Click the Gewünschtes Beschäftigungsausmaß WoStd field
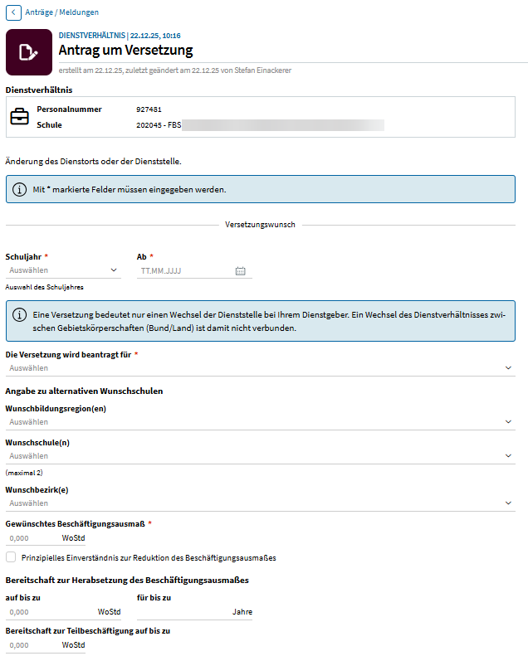The width and height of the screenshot is (528, 656). click(x=32, y=537)
